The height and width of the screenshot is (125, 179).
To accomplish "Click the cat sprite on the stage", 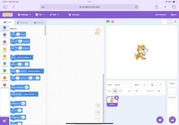I will tap(141, 52).
